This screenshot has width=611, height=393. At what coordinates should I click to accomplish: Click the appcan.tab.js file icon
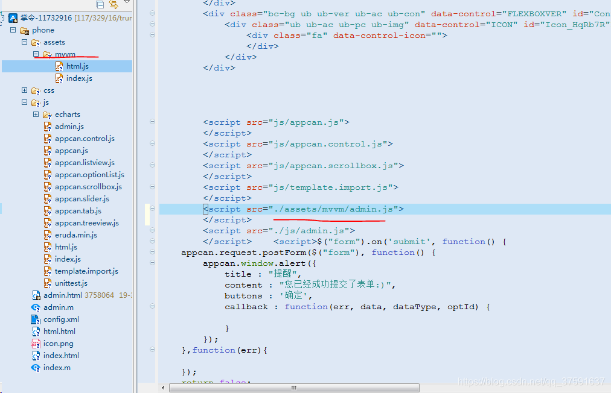[x=48, y=212]
